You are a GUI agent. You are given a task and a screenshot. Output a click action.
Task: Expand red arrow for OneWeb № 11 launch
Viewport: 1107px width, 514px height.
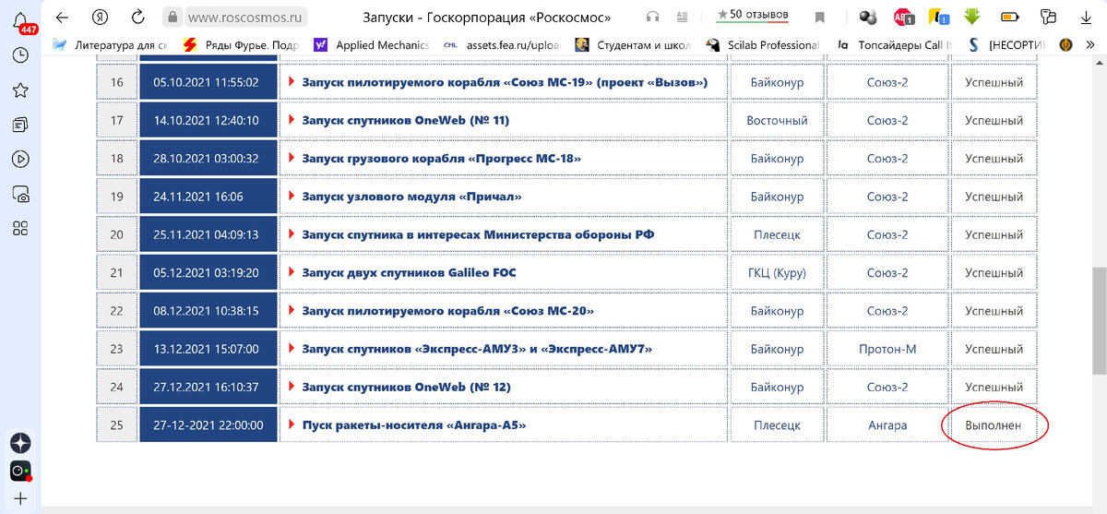tap(292, 120)
